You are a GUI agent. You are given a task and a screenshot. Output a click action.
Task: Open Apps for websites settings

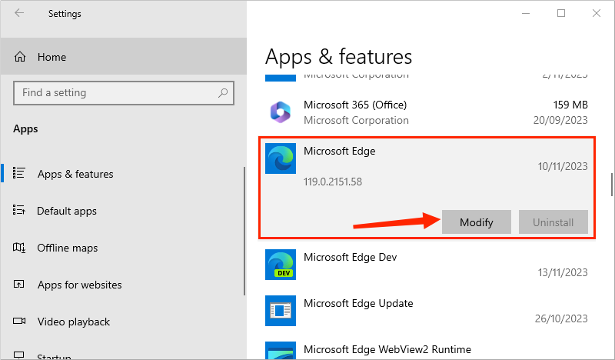122,285
